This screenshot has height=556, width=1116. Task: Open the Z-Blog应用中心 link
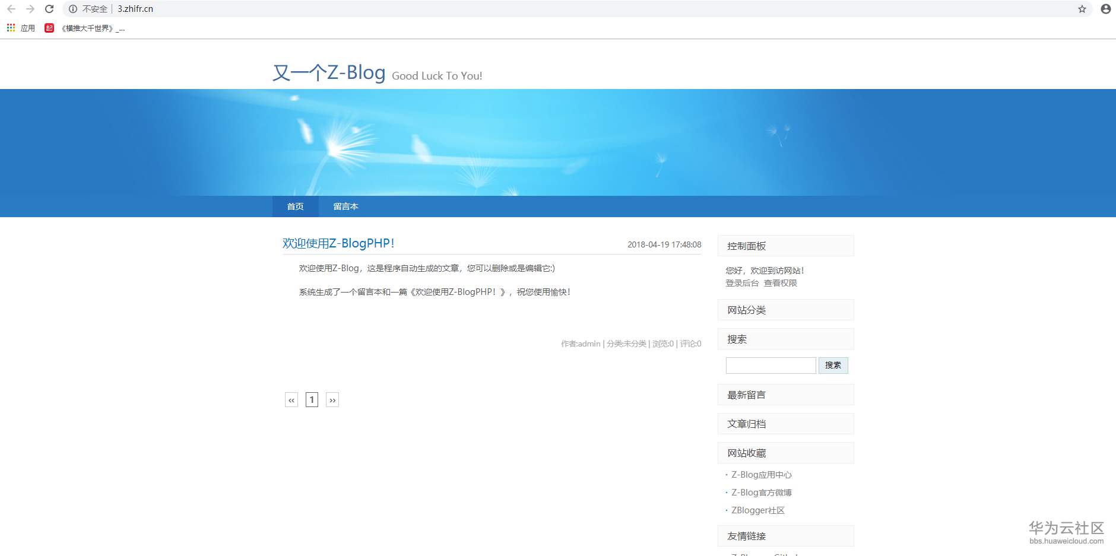point(762,474)
